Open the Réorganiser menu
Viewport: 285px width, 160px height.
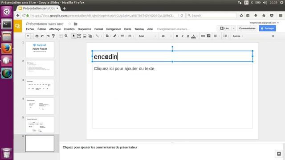coord(114,29)
